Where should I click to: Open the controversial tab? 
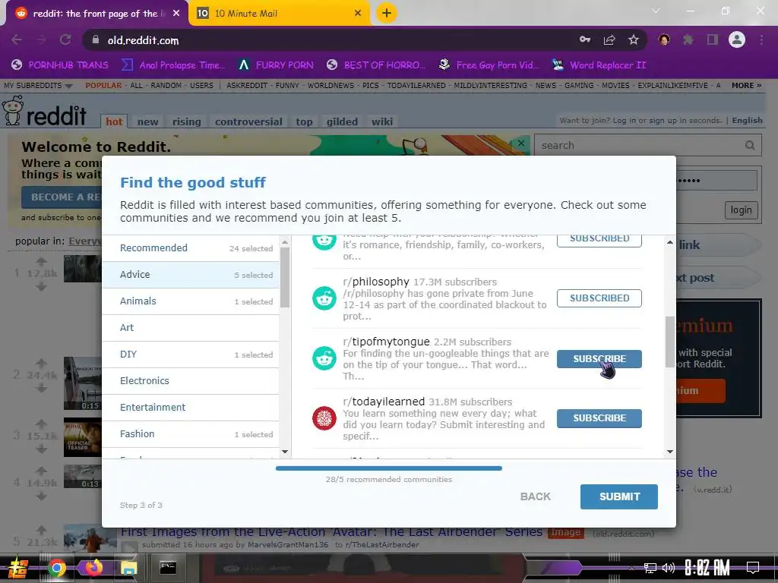click(248, 121)
